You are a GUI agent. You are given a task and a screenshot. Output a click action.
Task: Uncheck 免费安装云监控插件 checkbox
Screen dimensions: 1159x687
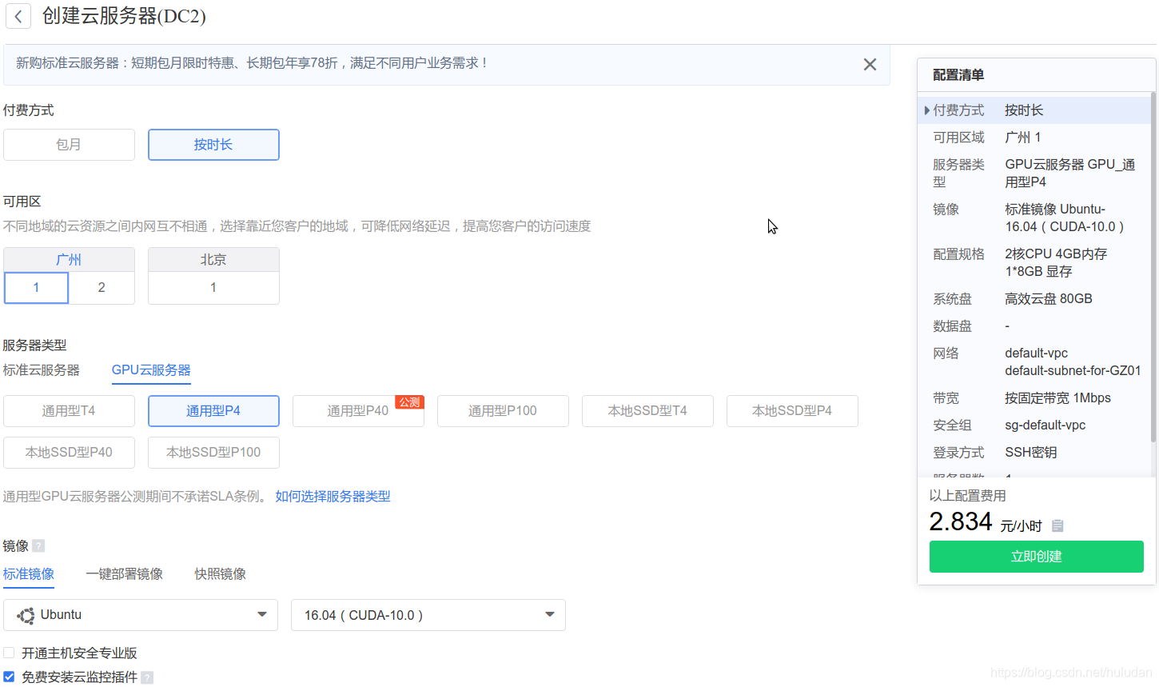click(9, 677)
